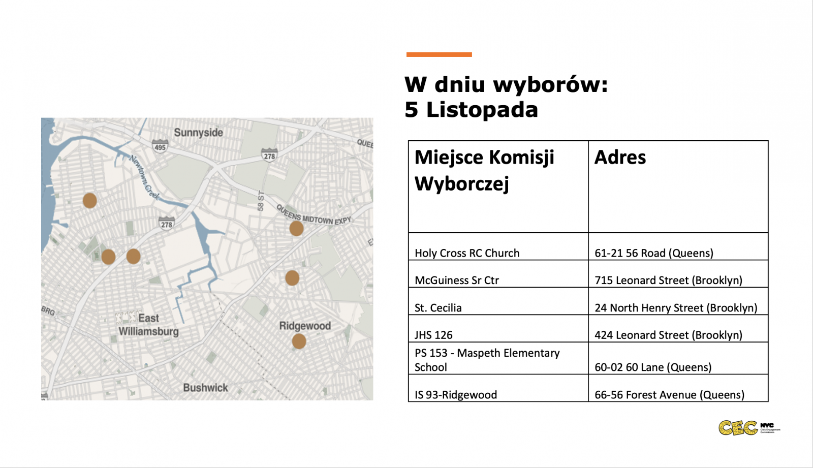Select the Holy Cross RC Church cell
Viewport: 813px width, 468px height.
(x=467, y=253)
